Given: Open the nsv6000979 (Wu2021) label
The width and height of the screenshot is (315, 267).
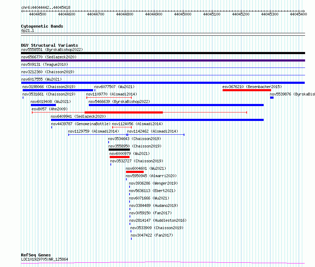Looking at the screenshot, I should pos(130,153).
